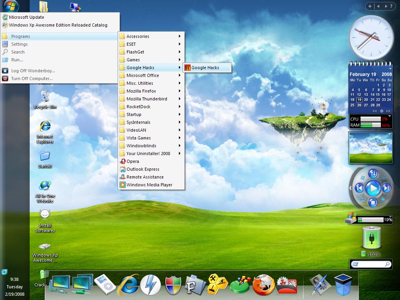The height and width of the screenshot is (300, 400).
Task: Click Windows Media Player in Programs
Action: click(x=148, y=185)
